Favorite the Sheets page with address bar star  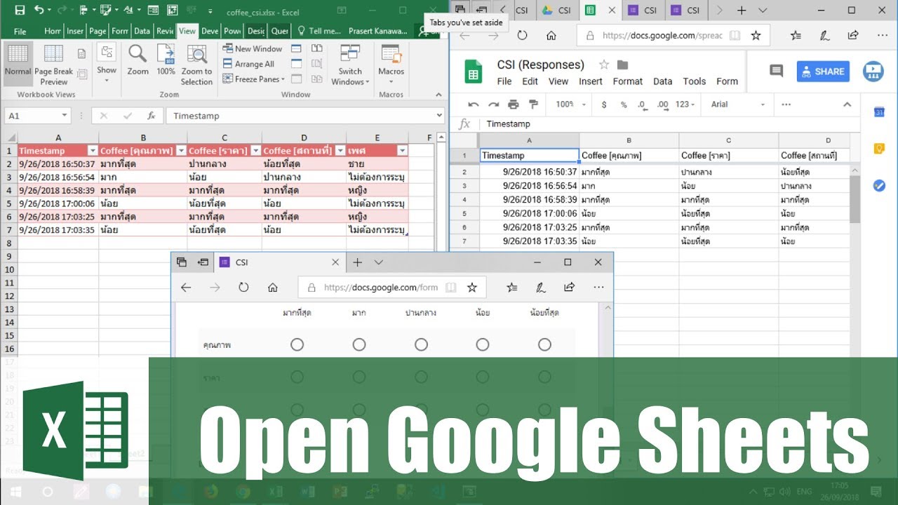tap(756, 35)
